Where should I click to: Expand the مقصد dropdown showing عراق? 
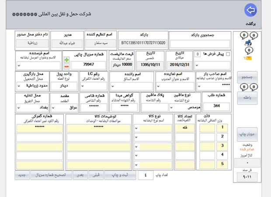[53, 108]
